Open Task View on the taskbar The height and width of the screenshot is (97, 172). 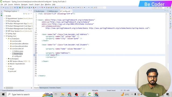tap(56, 95)
